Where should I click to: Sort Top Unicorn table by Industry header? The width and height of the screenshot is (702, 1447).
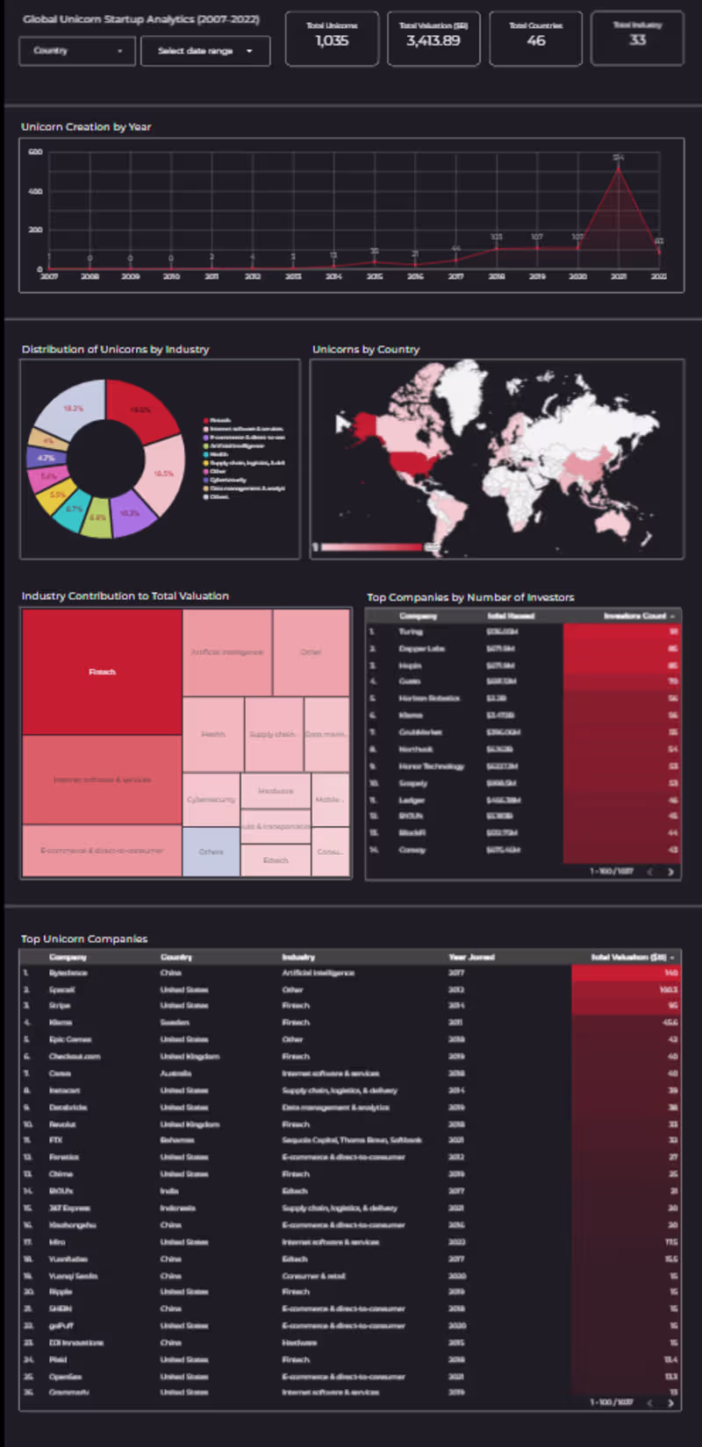point(298,957)
